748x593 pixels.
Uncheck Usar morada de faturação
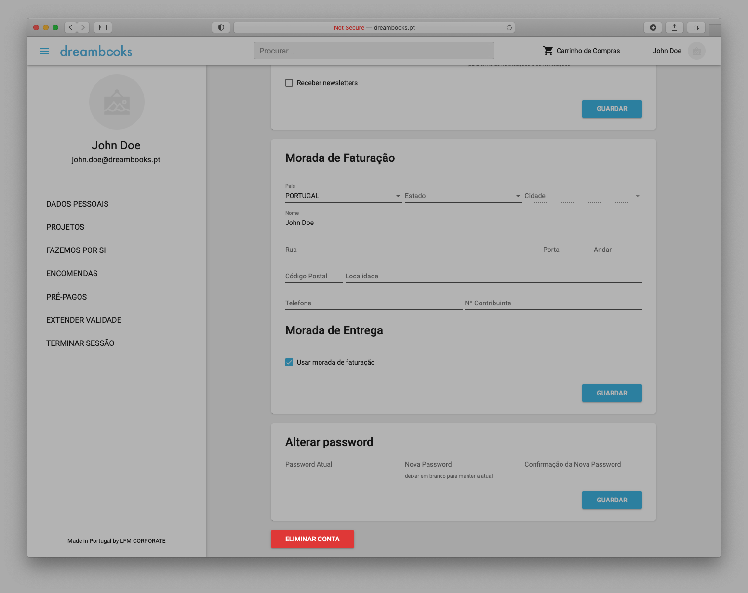(x=289, y=362)
